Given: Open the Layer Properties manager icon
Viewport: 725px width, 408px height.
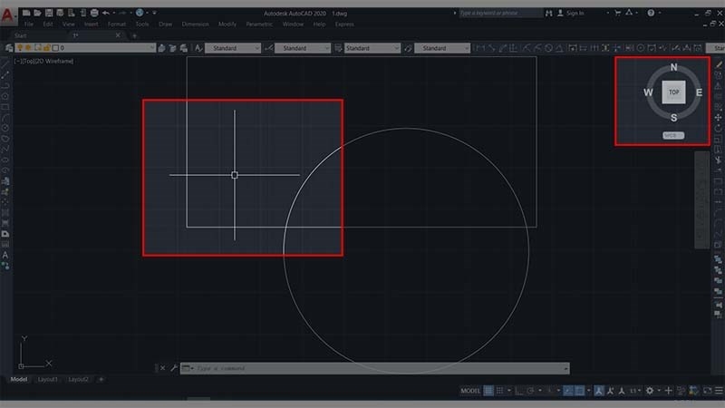Looking at the screenshot, I should click(x=9, y=48).
